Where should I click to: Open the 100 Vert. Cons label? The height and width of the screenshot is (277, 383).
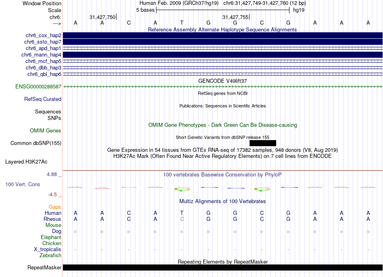tap(23, 184)
